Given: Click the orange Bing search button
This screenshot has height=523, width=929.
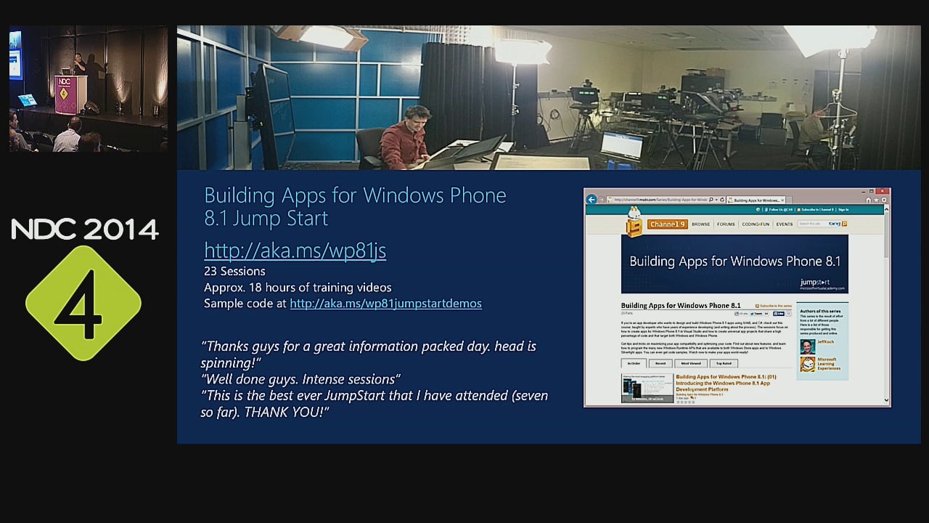Looking at the screenshot, I should pos(845,224).
